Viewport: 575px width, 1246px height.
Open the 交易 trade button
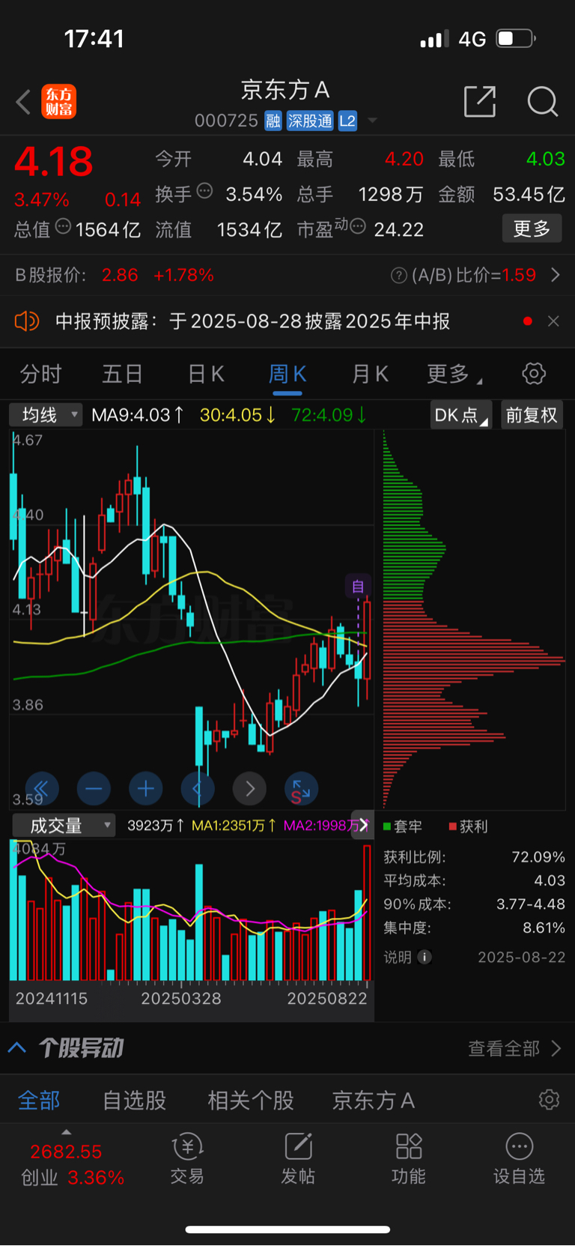187,1158
